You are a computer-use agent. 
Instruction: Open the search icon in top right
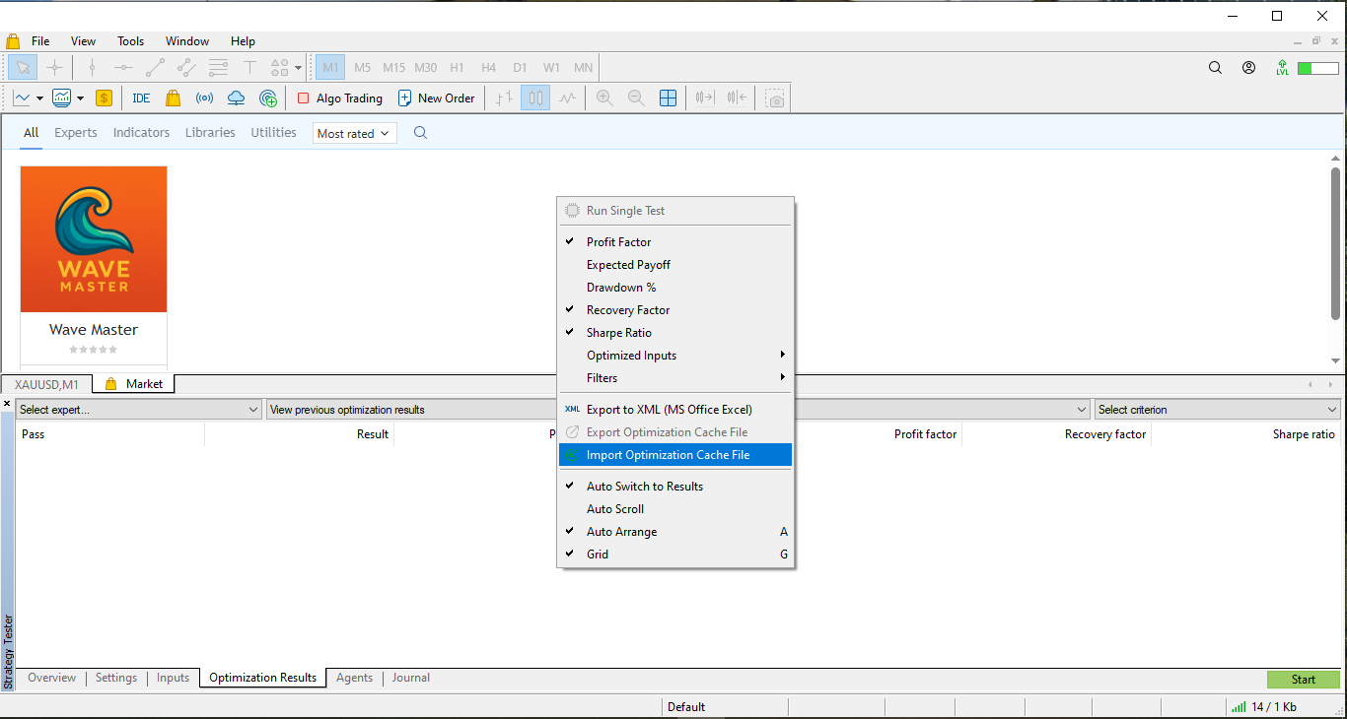coord(1215,68)
